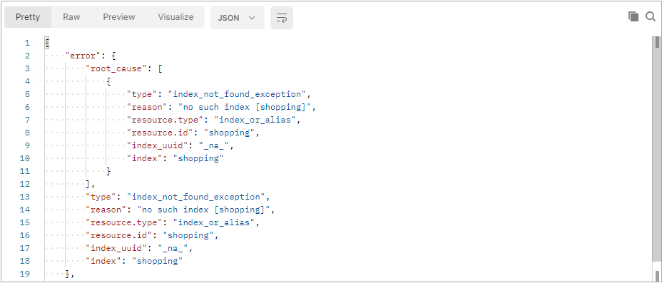Image resolution: width=662 pixels, height=283 pixels.
Task: Collapse the "error" object at line 2
Action: pyautogui.click(x=39, y=56)
